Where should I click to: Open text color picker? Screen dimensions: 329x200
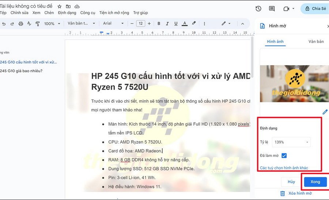pyautogui.click(x=185, y=23)
